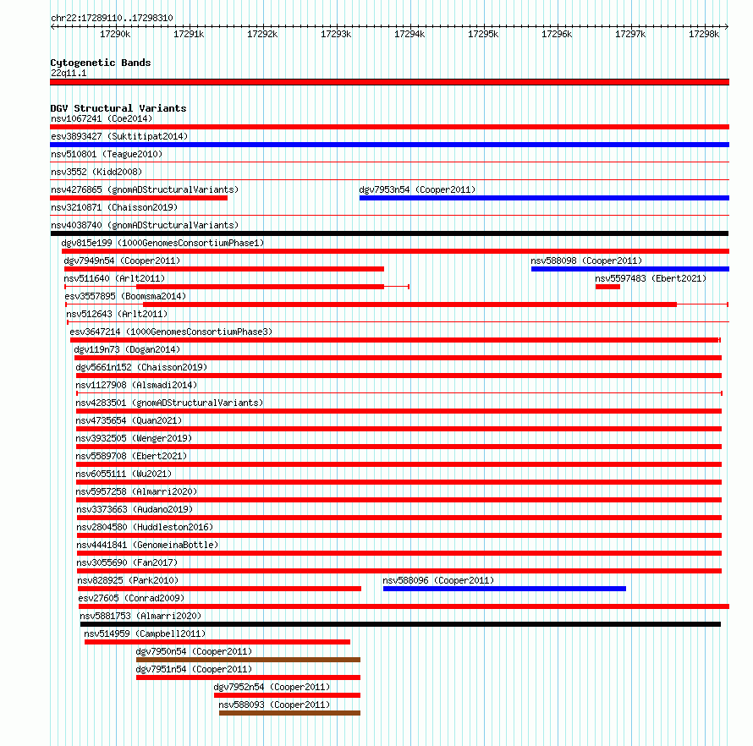Click the 17298k ruler position
The width and height of the screenshot is (753, 746).
[x=704, y=34]
